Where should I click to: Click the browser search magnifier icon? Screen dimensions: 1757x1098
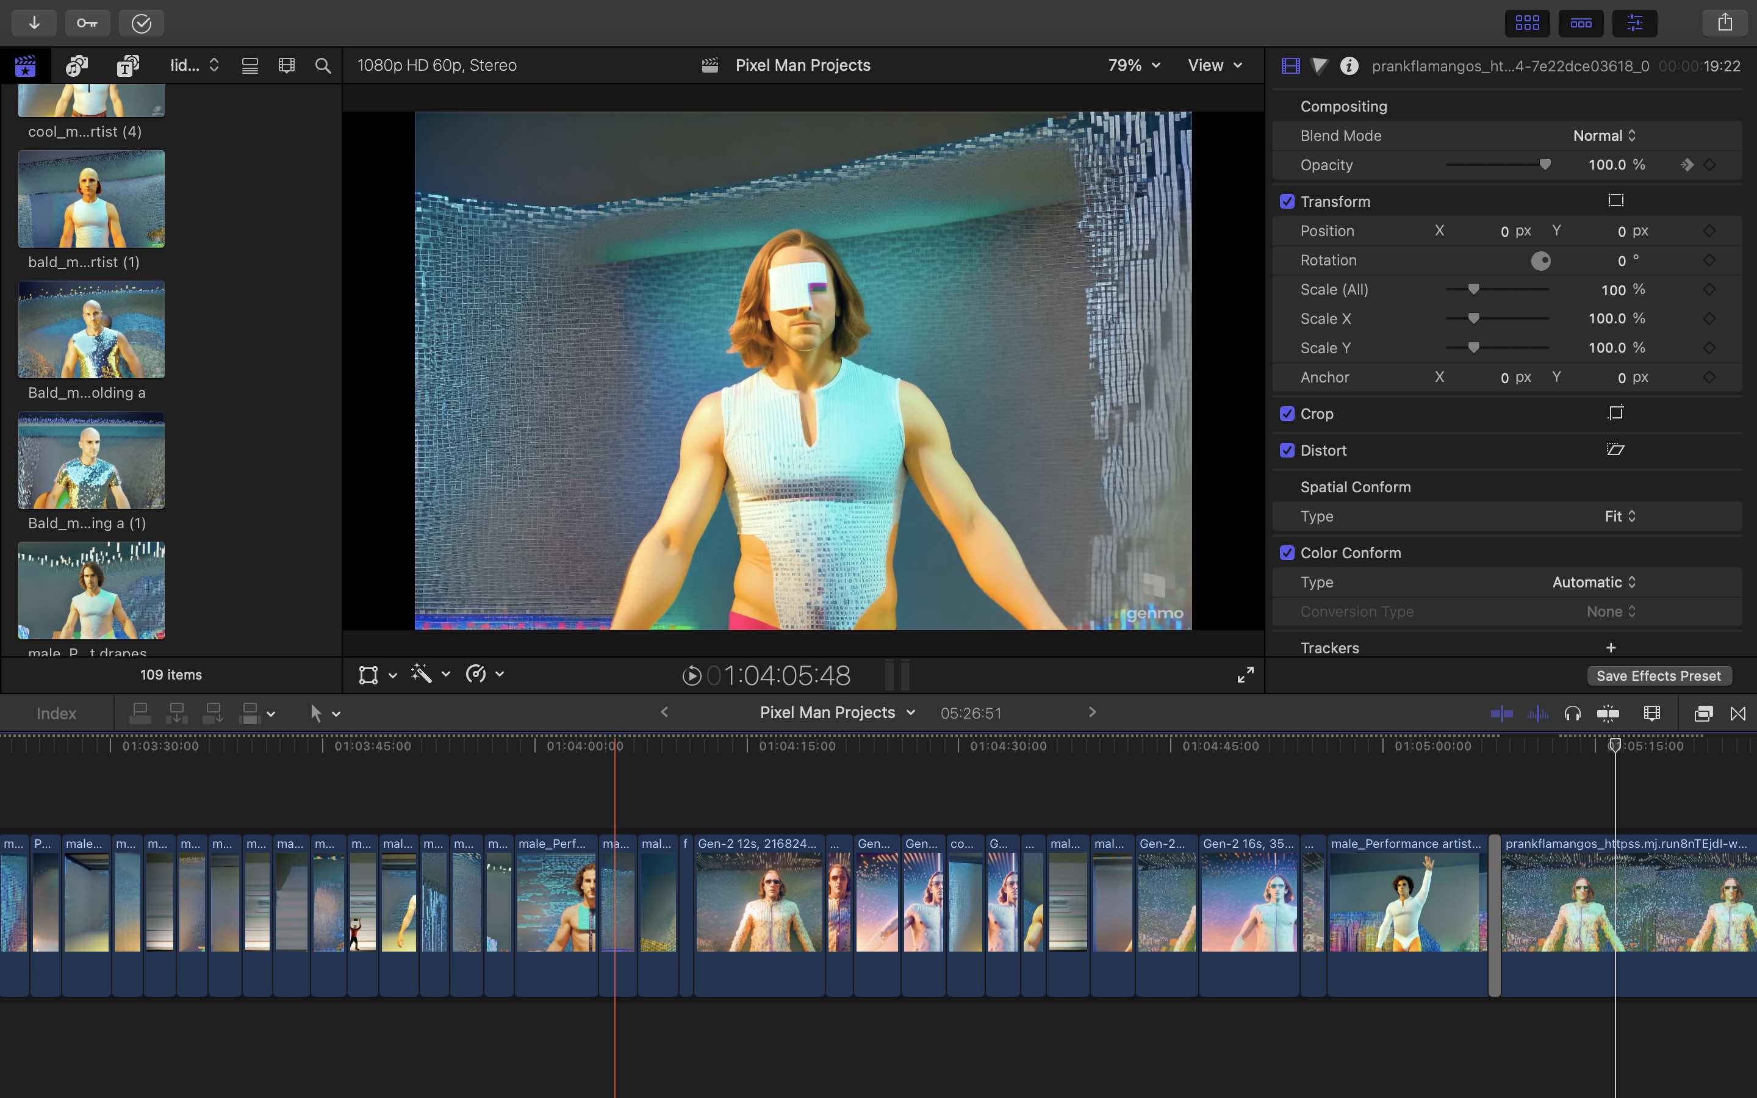tap(323, 66)
